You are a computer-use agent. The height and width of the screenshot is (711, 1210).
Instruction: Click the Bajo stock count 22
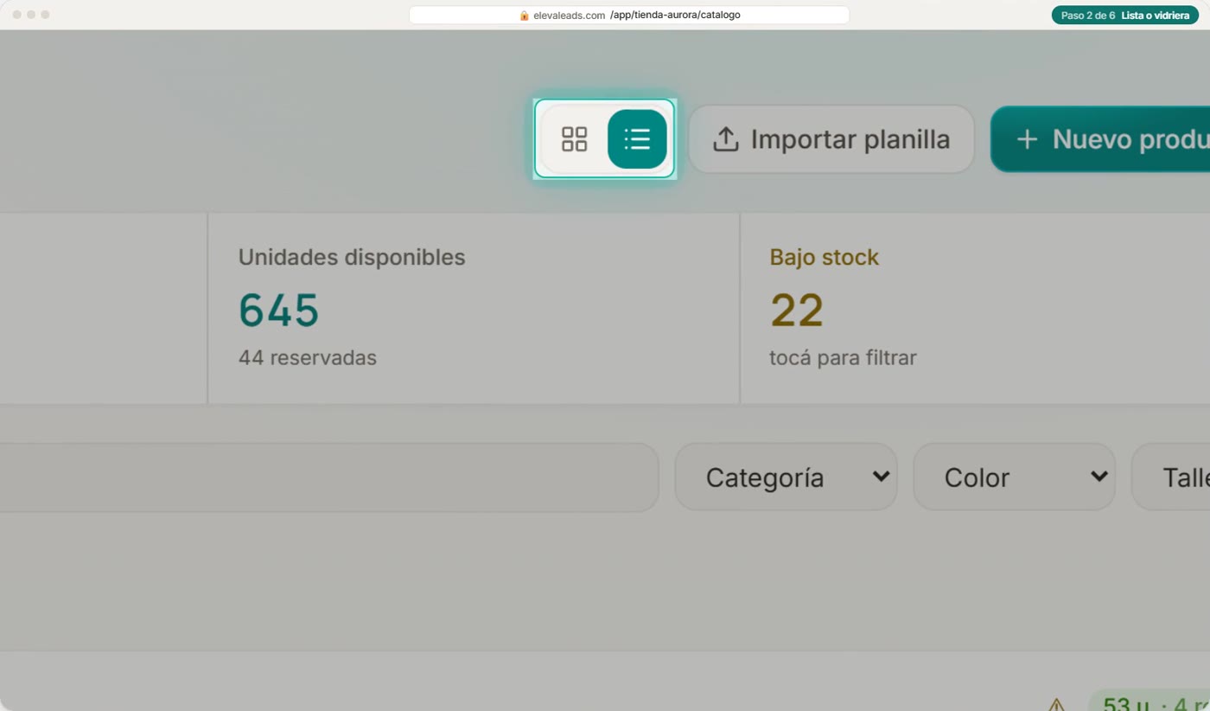click(x=796, y=310)
